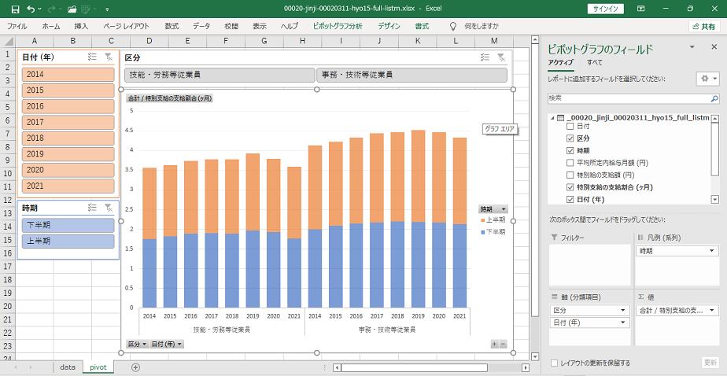
Task: Enable レイアウトの更新を保留する checkbox
Action: 555,363
